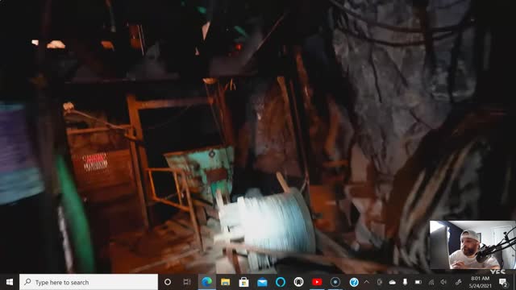Expand the hidden system tray icons

[x=367, y=282]
